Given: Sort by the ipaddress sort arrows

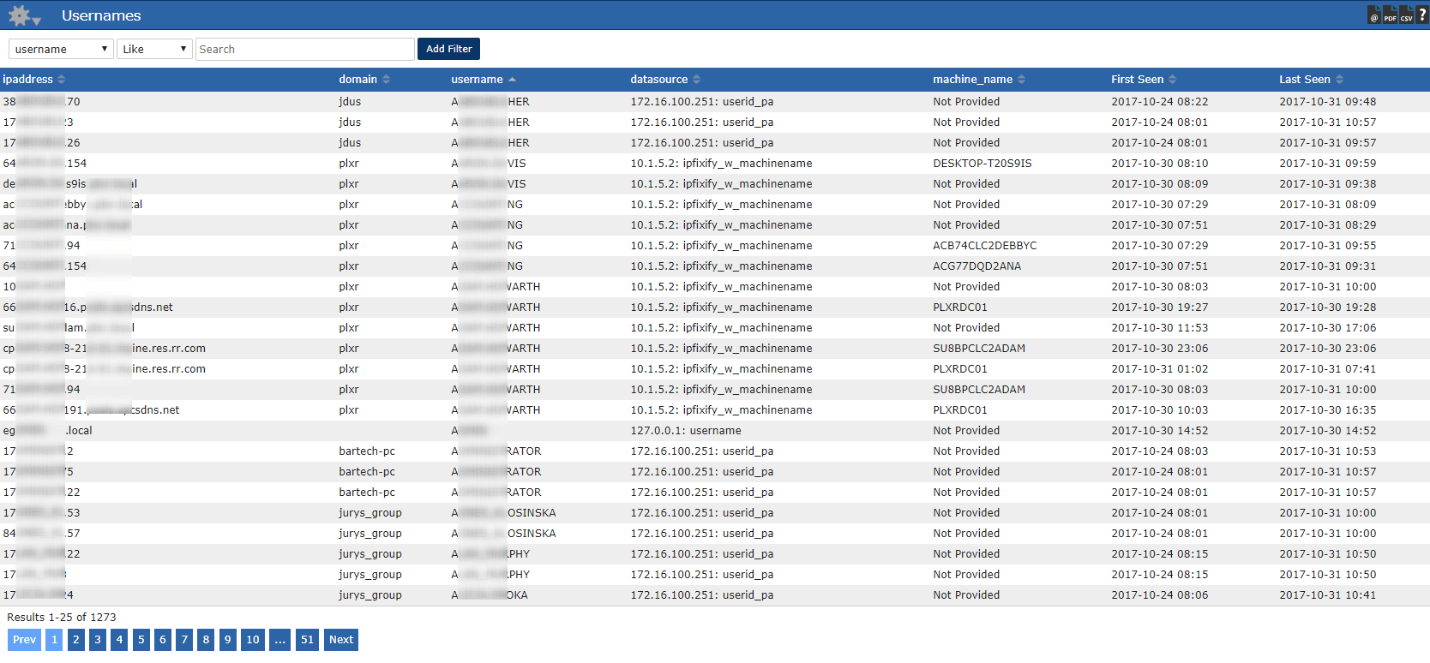Looking at the screenshot, I should (x=62, y=80).
